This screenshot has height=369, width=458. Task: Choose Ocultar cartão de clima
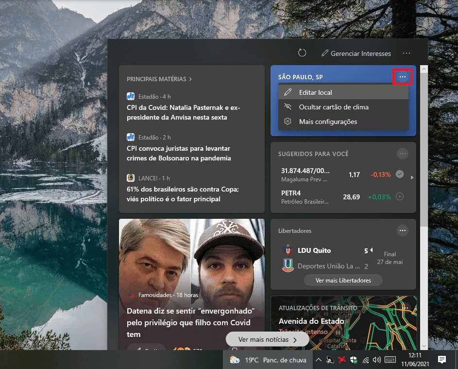pyautogui.click(x=343, y=107)
